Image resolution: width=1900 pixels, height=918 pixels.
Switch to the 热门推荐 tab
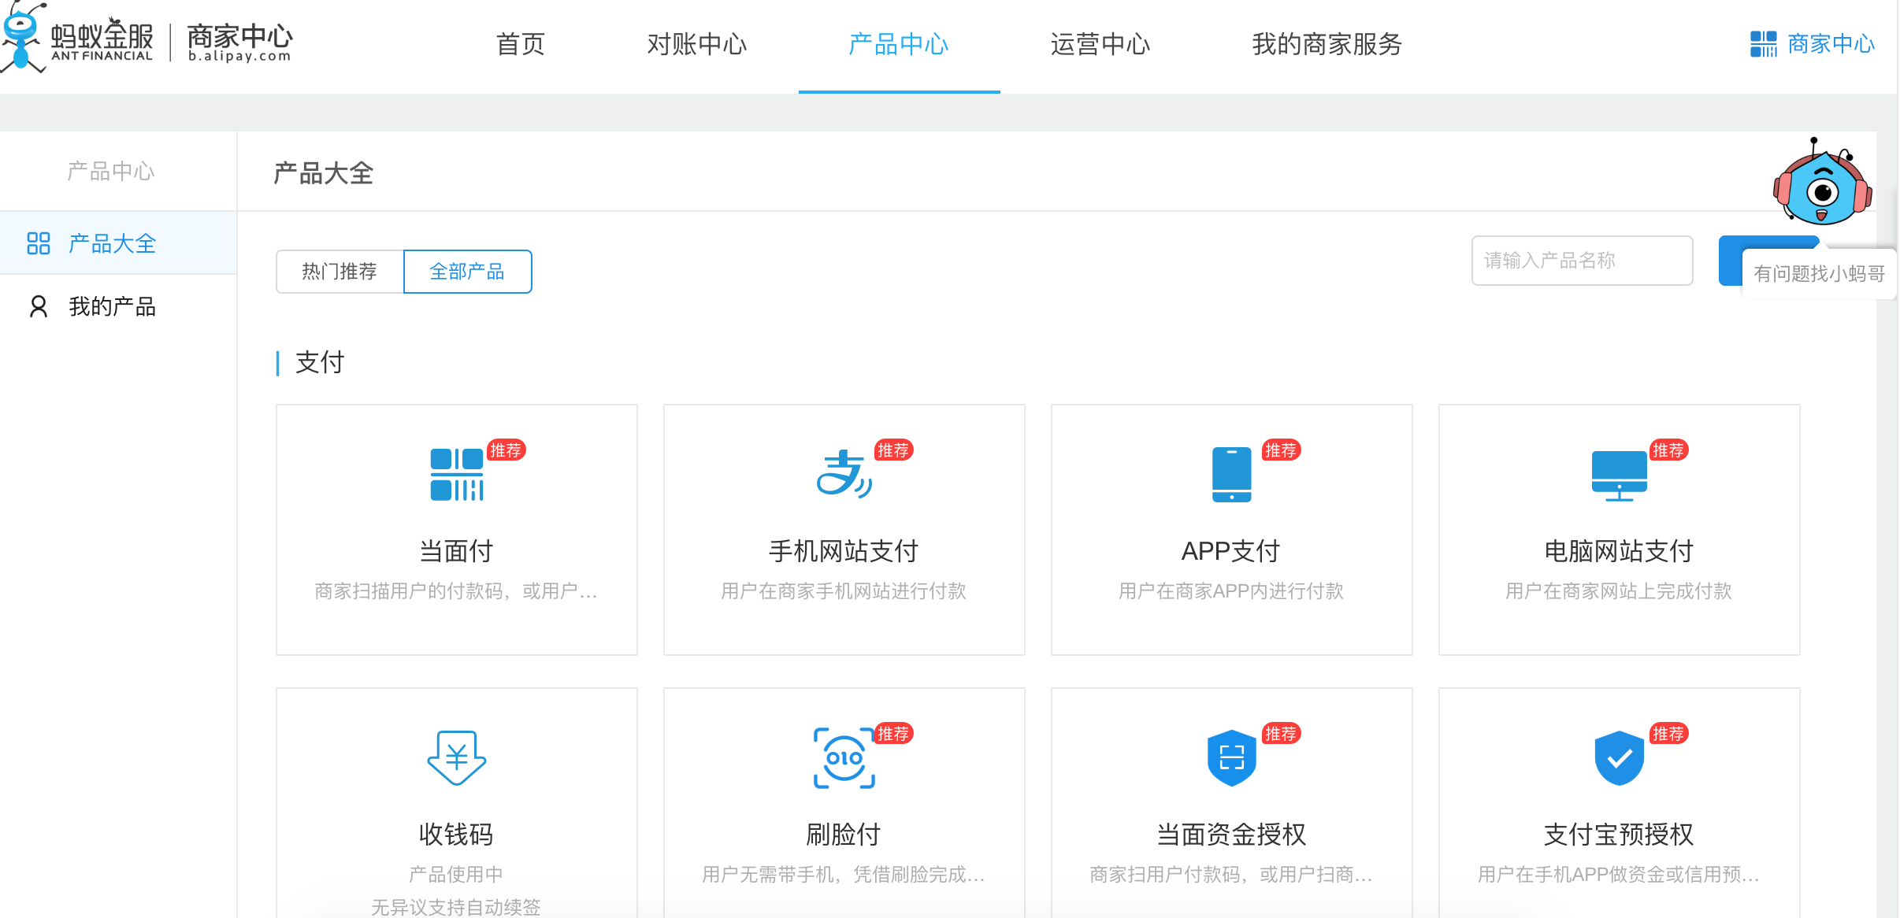coord(340,272)
